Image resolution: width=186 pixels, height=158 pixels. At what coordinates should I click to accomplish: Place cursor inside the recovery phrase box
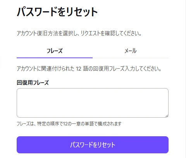[x=93, y=103]
